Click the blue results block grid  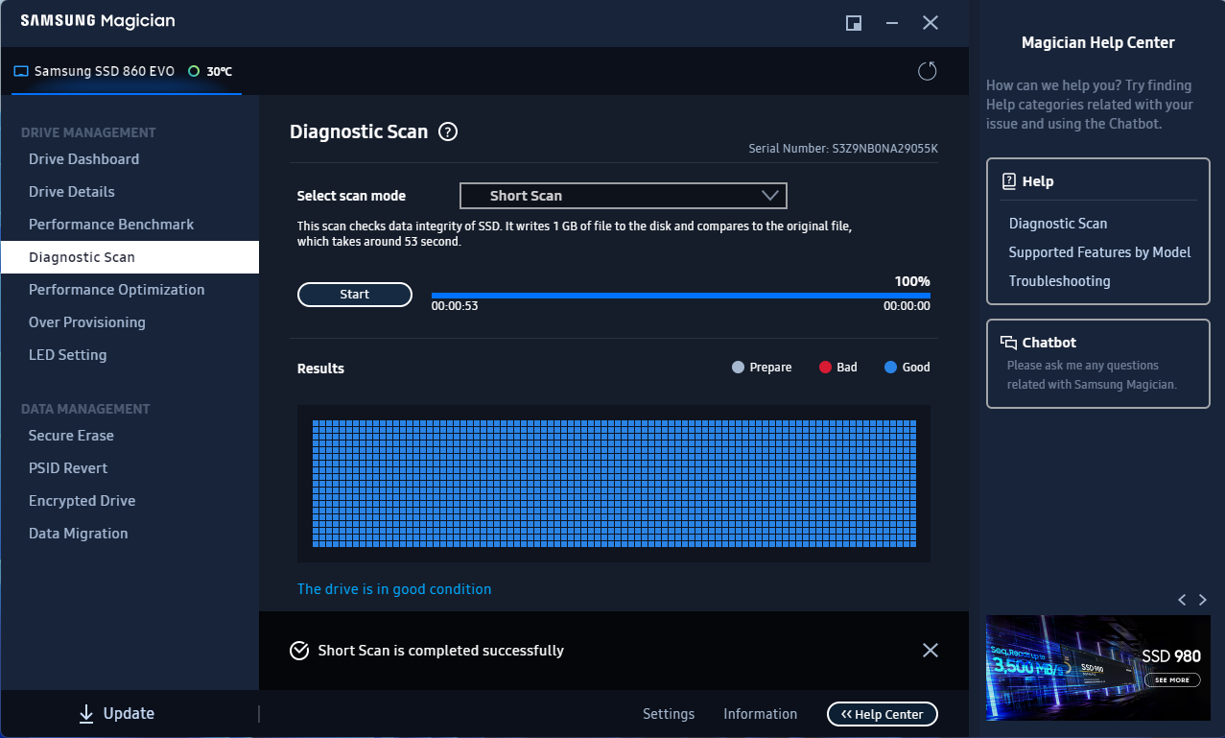coord(614,484)
